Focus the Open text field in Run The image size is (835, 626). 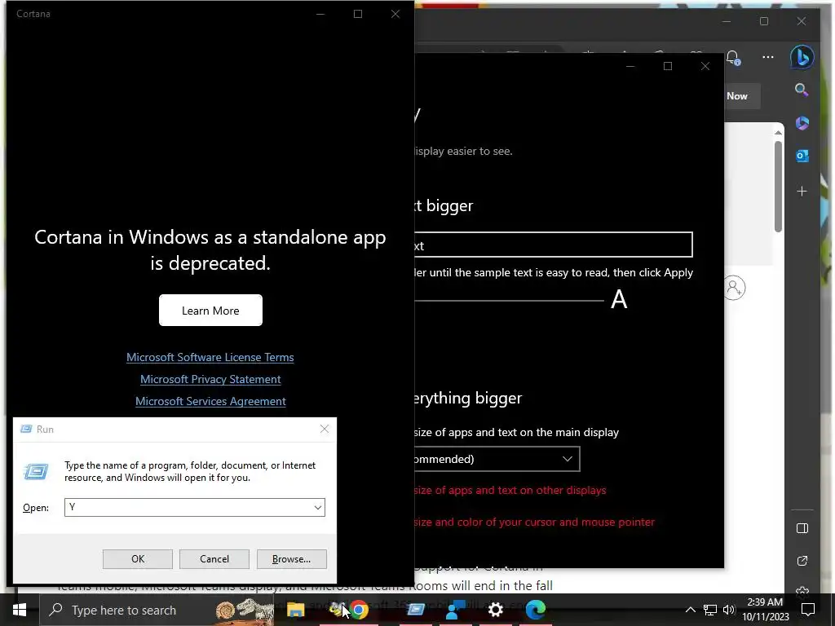tap(188, 507)
